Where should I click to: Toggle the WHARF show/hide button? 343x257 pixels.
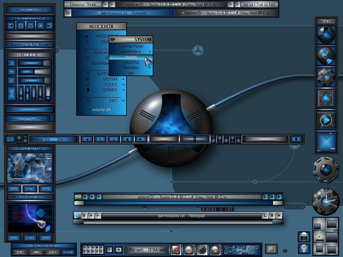[x=20, y=252]
